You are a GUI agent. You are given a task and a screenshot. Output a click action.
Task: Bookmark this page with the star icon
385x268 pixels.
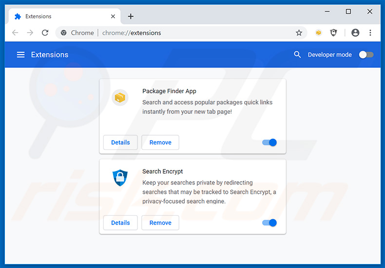tap(299, 33)
